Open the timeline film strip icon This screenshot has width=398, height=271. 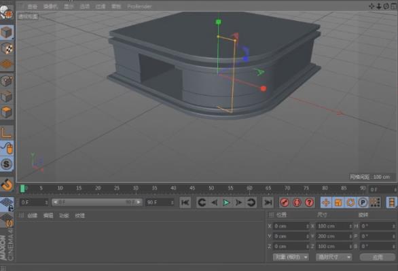[x=392, y=202]
